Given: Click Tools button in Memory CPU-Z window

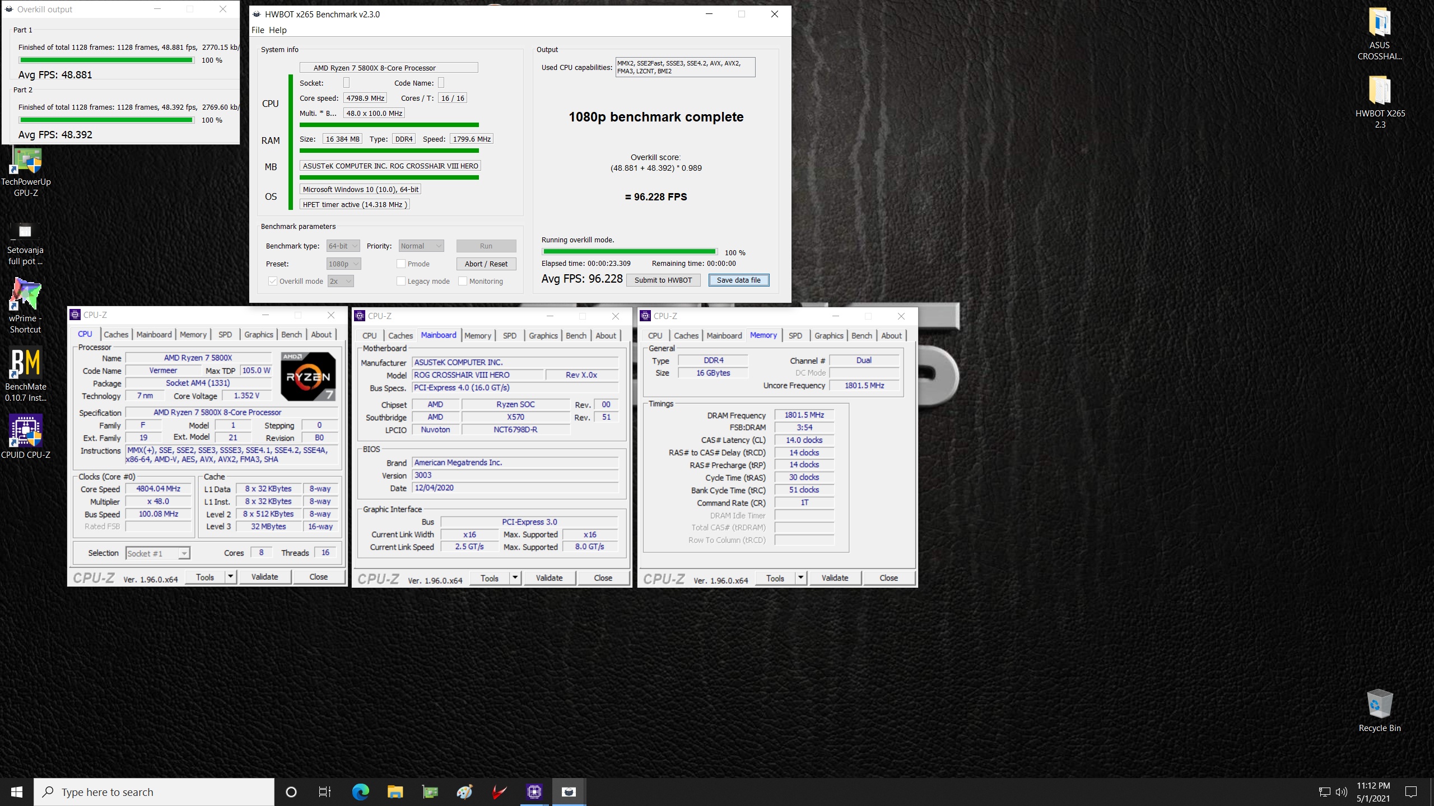Looking at the screenshot, I should click(x=775, y=578).
